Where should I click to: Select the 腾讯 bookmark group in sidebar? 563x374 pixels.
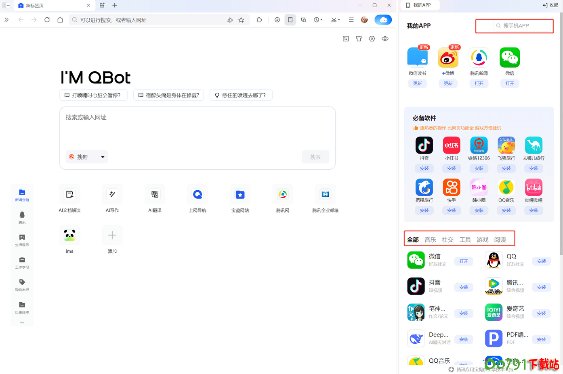[22, 218]
